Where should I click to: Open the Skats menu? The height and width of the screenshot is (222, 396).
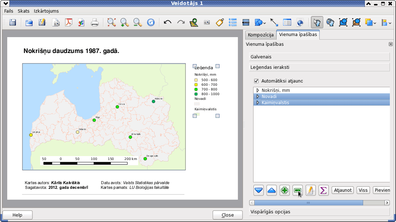pos(24,11)
